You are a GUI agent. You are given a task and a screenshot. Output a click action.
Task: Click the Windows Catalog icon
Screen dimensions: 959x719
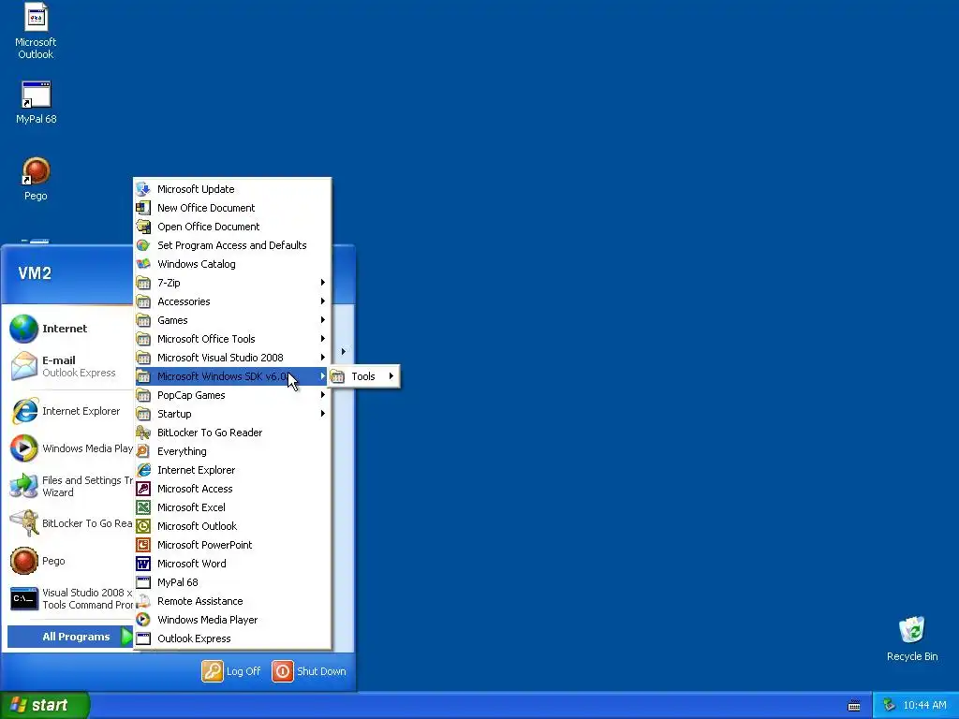pyautogui.click(x=143, y=264)
